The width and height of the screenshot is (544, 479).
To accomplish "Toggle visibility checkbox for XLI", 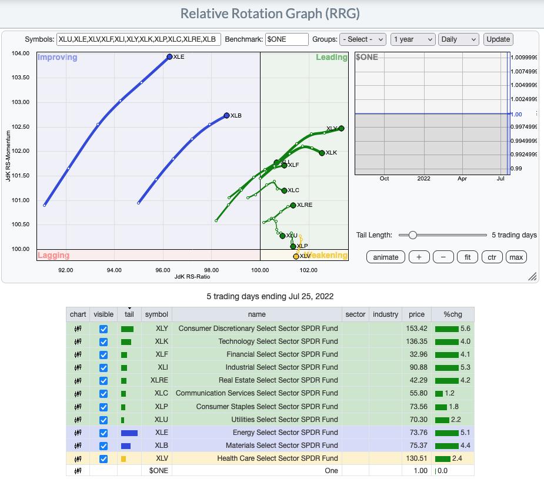I will (x=104, y=368).
